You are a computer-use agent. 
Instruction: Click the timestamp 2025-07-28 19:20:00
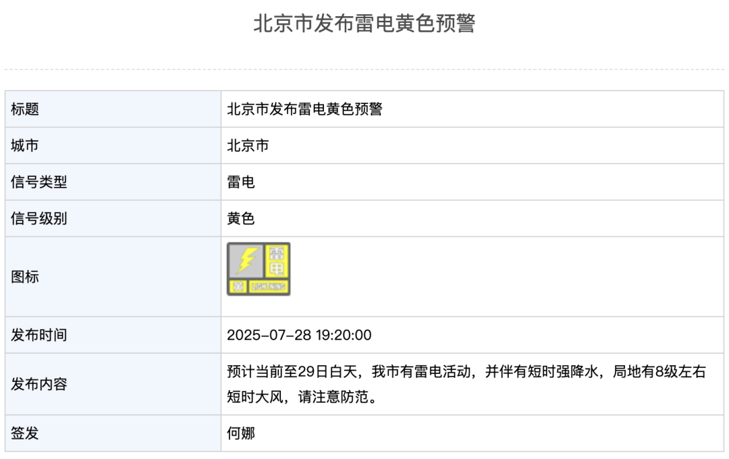tap(299, 335)
